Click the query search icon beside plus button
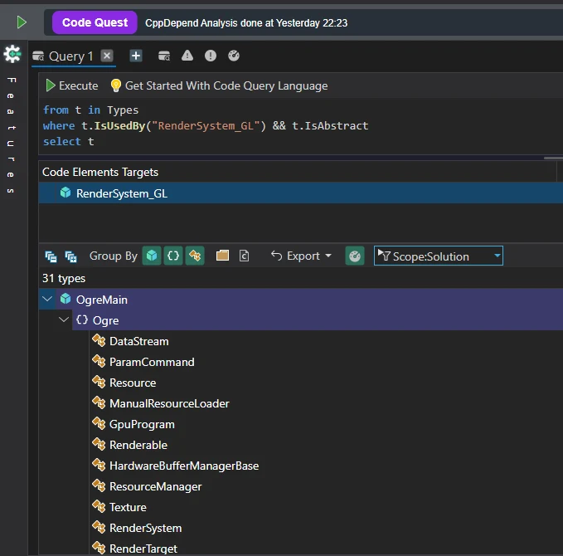The height and width of the screenshot is (556, 563). pos(164,56)
